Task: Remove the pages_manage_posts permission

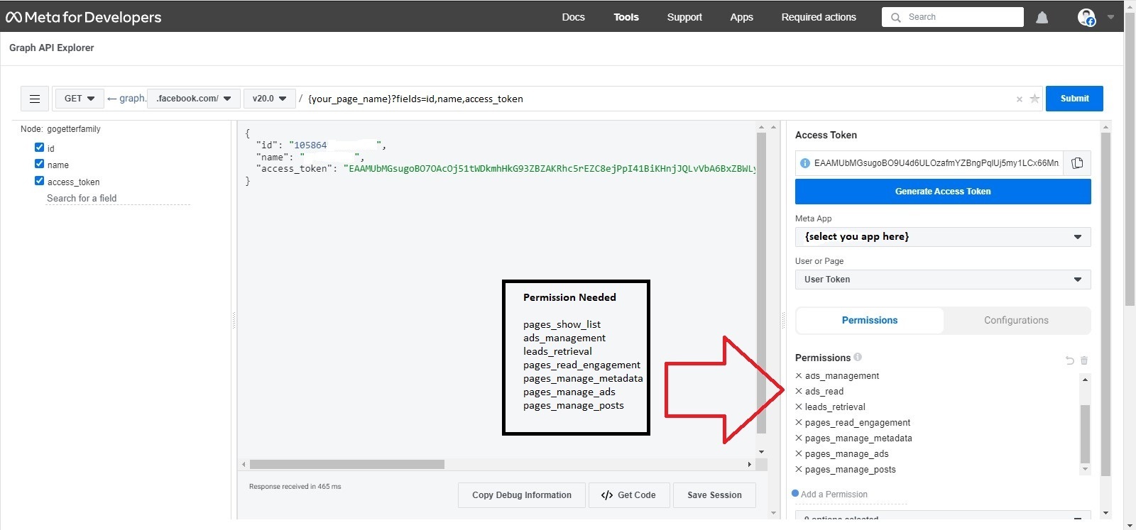Action: (799, 469)
